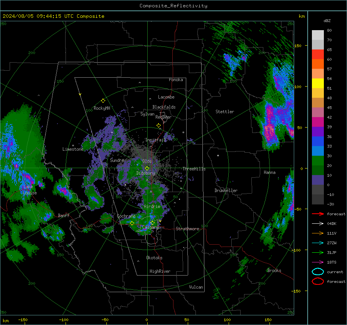Click the Cochrane label

[126, 216]
